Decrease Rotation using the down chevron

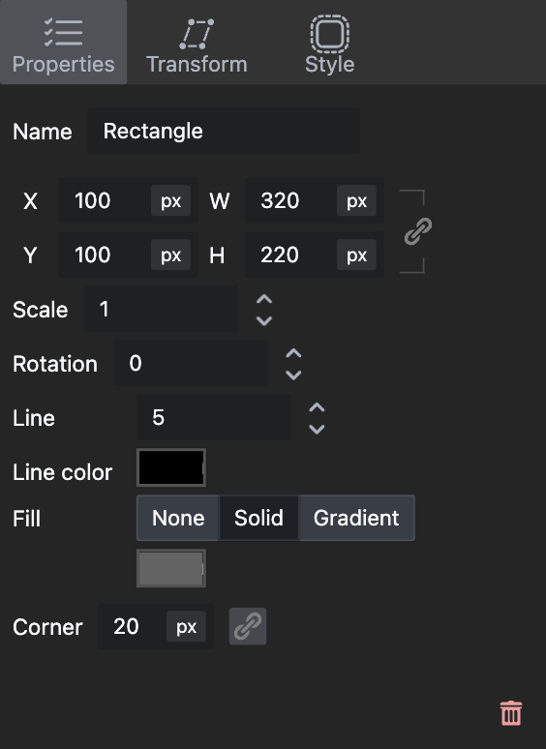coord(293,374)
